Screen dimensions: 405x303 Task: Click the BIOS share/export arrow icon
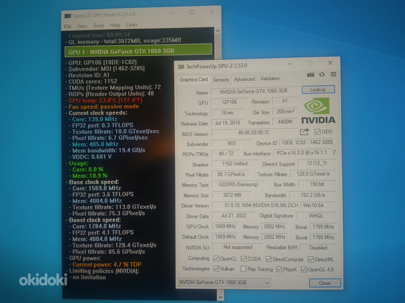tap(304, 132)
